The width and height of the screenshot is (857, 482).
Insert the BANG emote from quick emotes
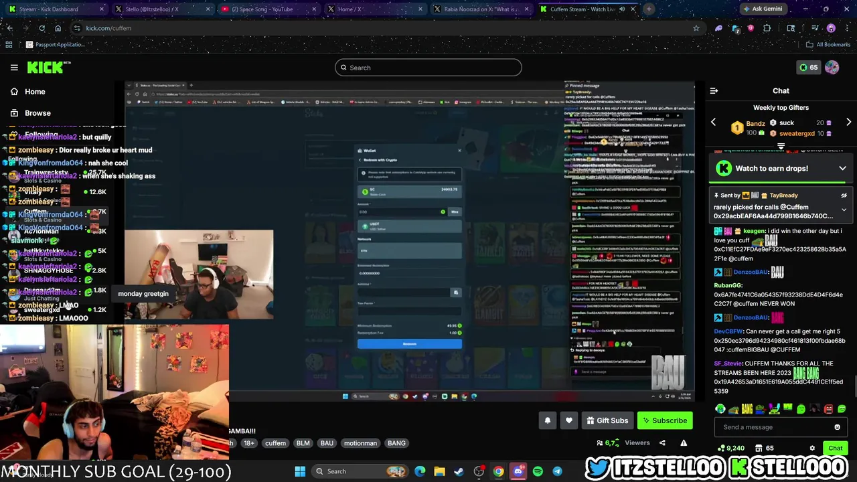click(x=747, y=409)
